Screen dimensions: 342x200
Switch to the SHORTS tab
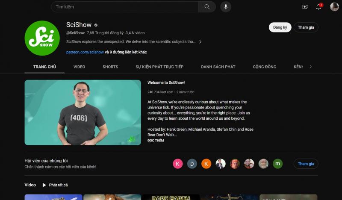[x=110, y=67]
